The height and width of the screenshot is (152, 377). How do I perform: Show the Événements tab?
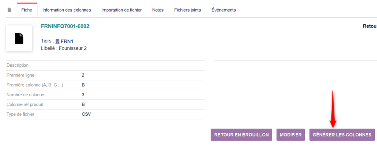223,10
